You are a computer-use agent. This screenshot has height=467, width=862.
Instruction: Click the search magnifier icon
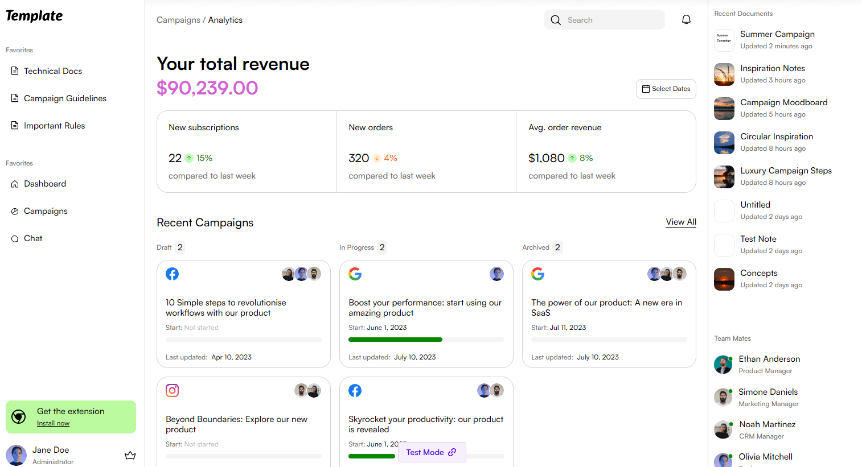tap(555, 19)
